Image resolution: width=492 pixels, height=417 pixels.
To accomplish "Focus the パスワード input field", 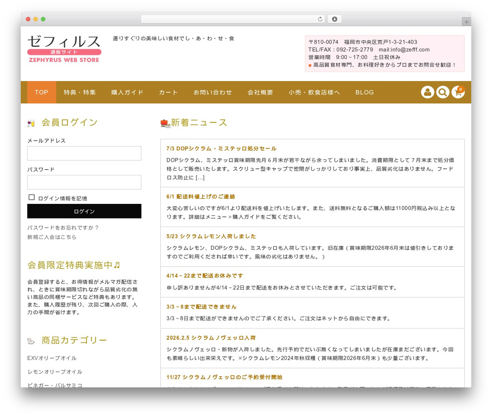I will point(84,182).
